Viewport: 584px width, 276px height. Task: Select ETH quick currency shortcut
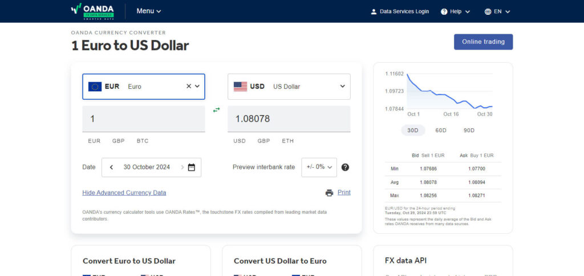pos(287,141)
